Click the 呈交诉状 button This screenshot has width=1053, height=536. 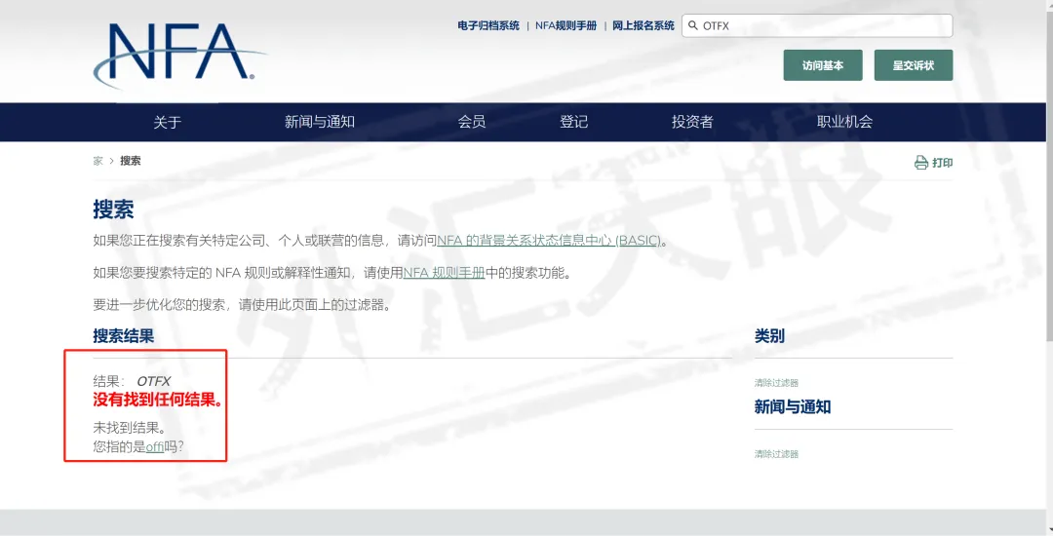coord(914,65)
